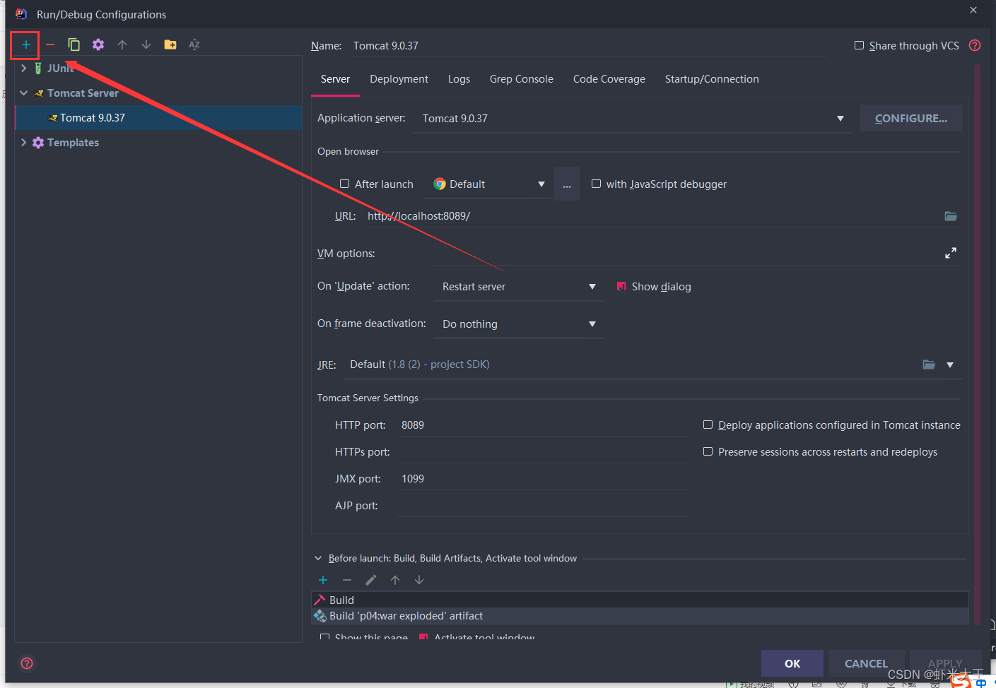Click the IntelliJ icon in title bar
Image resolution: width=996 pixels, height=688 pixels.
(21, 14)
